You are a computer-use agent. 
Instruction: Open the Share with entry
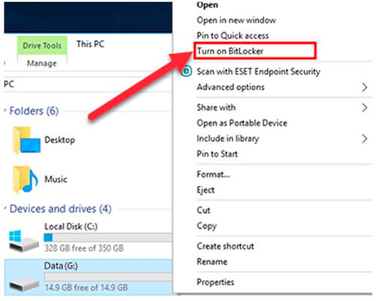click(216, 108)
